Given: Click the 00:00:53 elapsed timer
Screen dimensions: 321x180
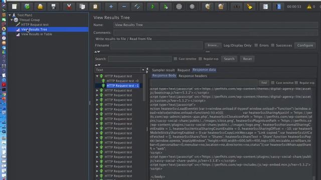Looking at the screenshot, I should 294,6.
